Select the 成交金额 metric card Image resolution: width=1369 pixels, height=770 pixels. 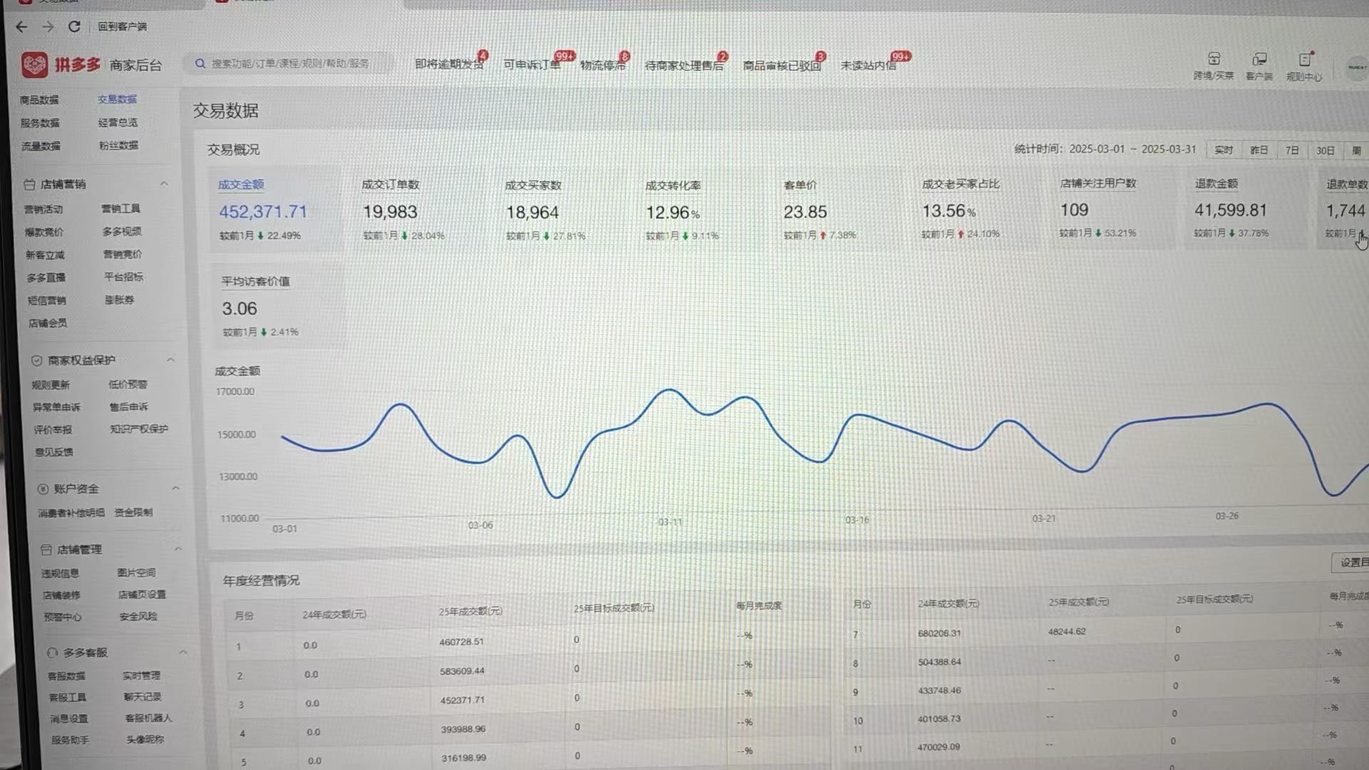pyautogui.click(x=276, y=209)
